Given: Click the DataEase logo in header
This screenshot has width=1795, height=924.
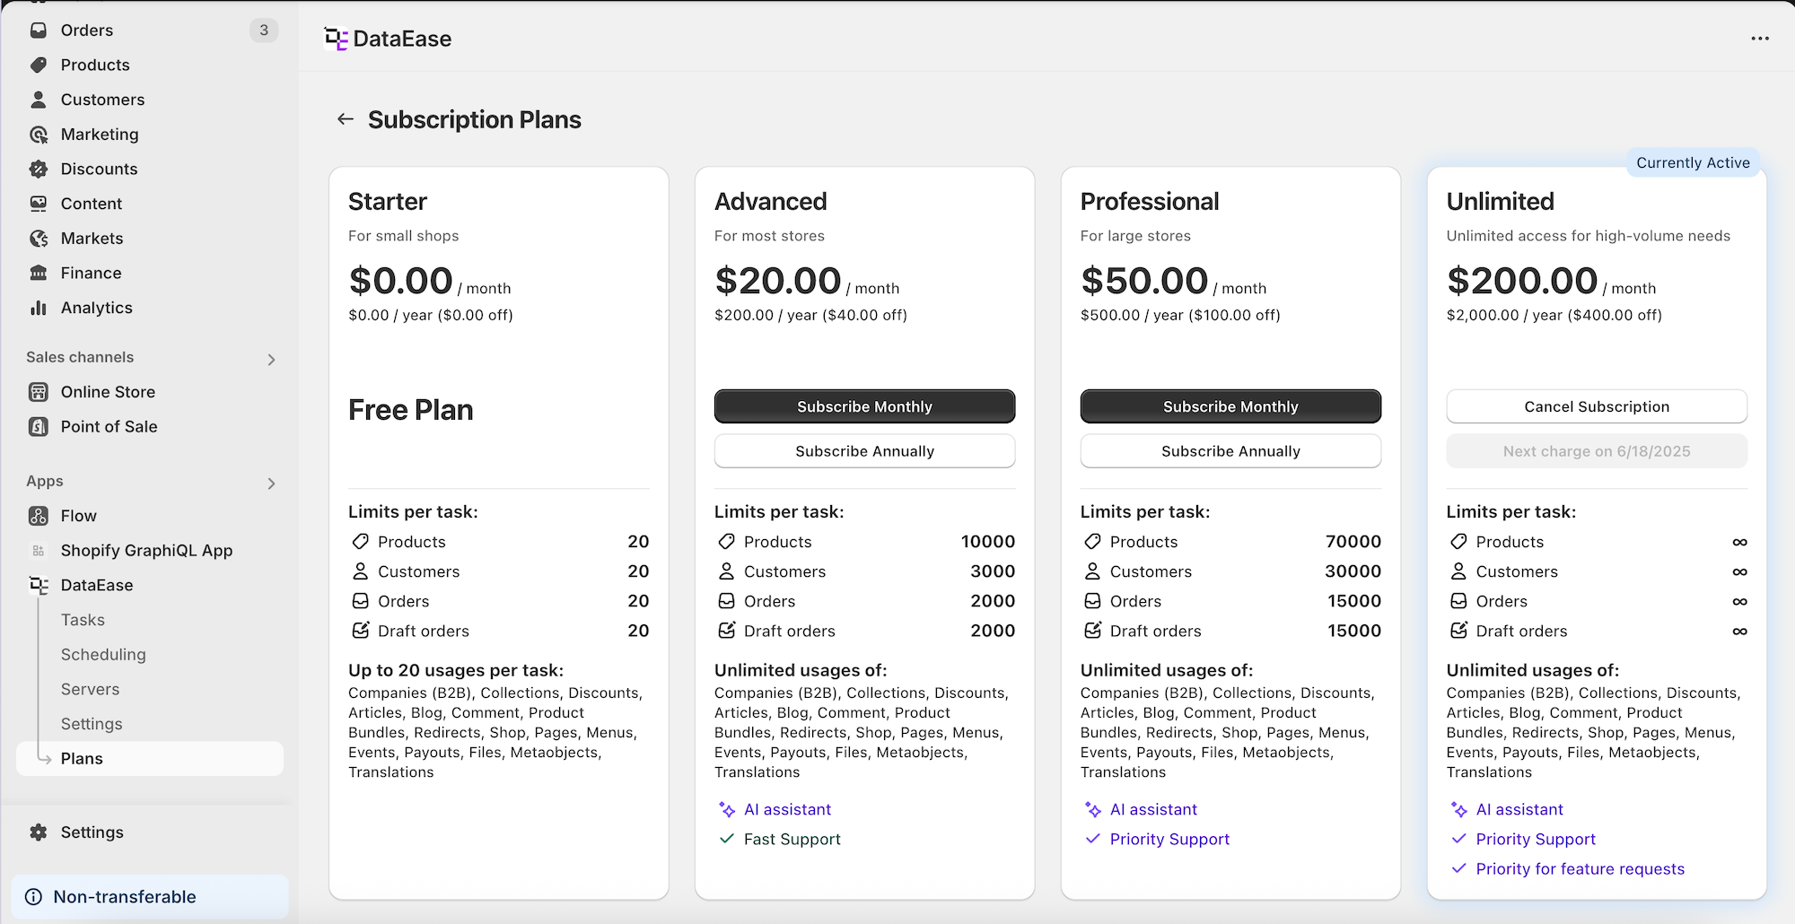Looking at the screenshot, I should [336, 39].
